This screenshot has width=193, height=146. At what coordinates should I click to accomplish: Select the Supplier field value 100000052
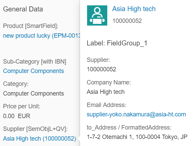[x=102, y=69]
